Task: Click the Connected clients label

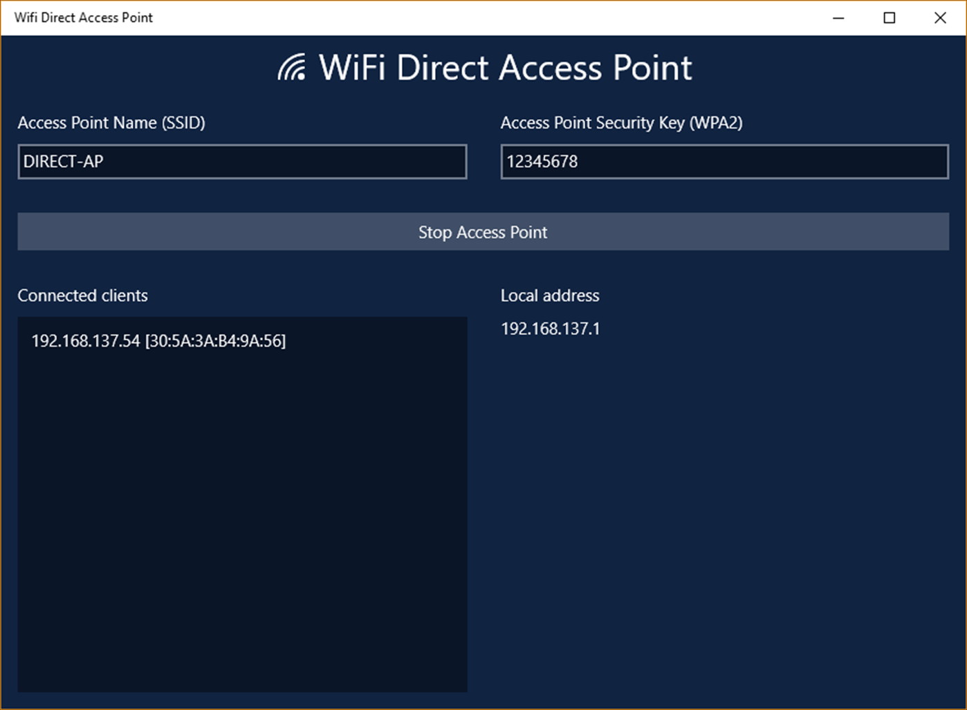Action: point(82,295)
